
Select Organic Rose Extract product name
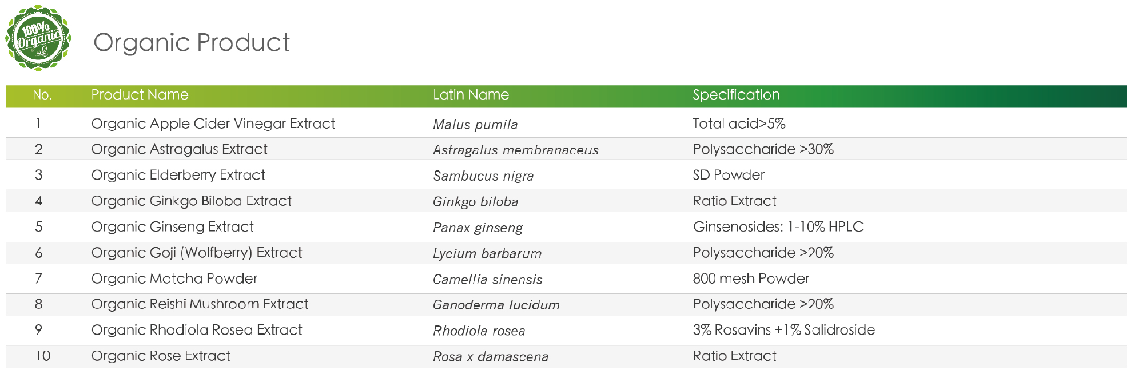[x=161, y=356]
